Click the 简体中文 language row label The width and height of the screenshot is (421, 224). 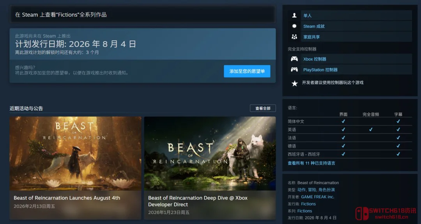[296, 121]
